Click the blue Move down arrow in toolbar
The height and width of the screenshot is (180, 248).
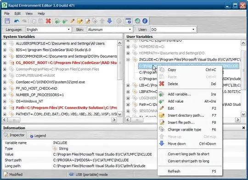tap(110, 21)
